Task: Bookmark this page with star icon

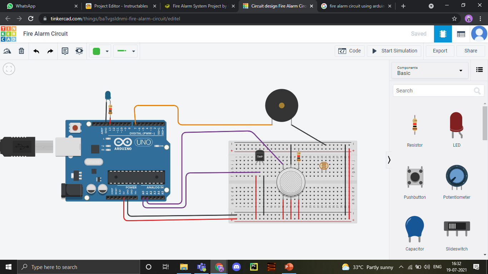Action: [454, 19]
